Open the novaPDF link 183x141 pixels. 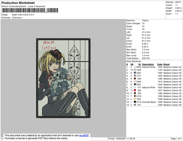pos(84,136)
